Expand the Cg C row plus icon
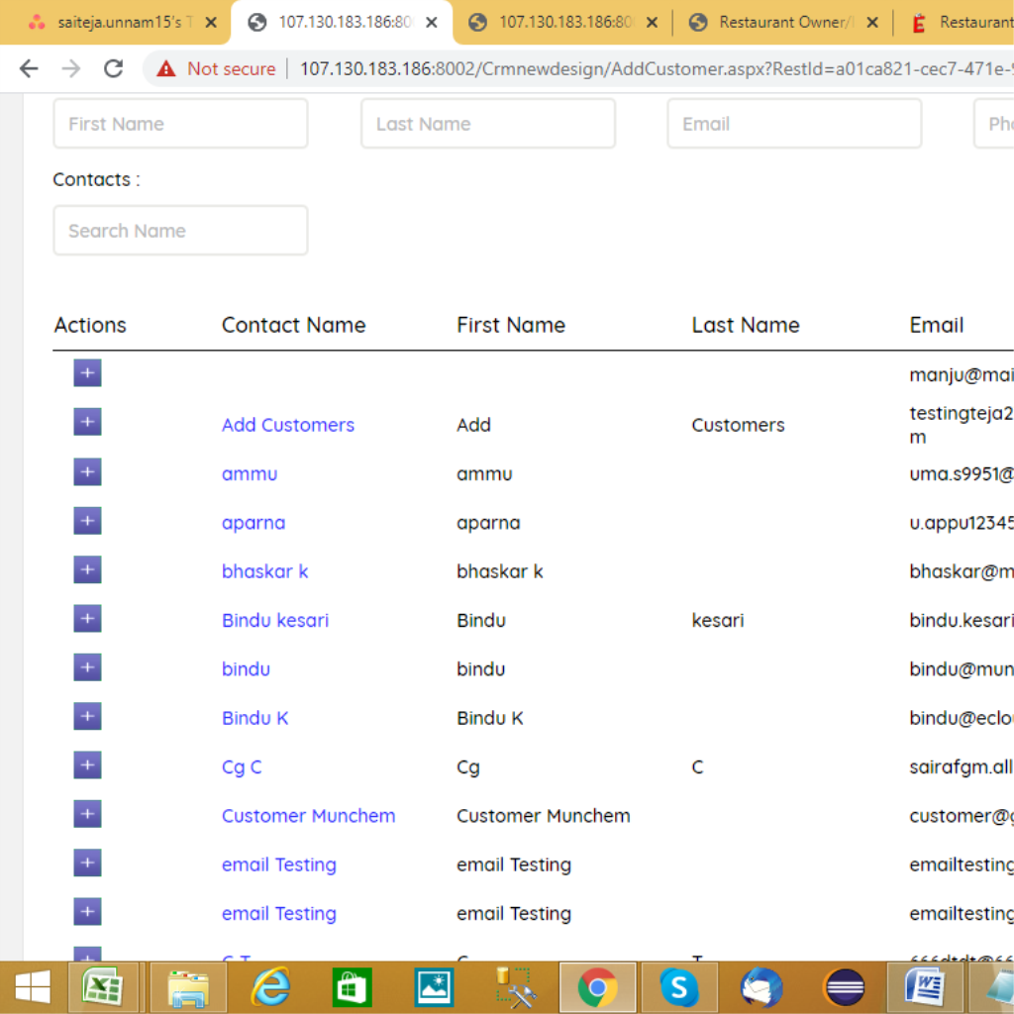This screenshot has height=1014, width=1014. point(87,765)
